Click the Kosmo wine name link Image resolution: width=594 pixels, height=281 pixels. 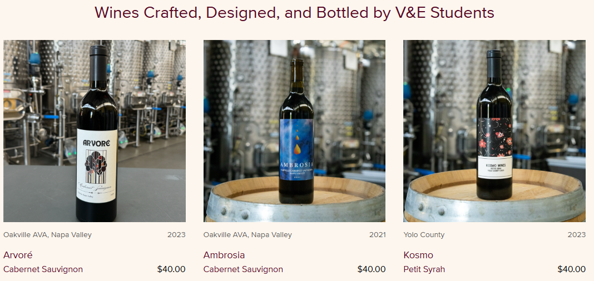[x=418, y=255]
